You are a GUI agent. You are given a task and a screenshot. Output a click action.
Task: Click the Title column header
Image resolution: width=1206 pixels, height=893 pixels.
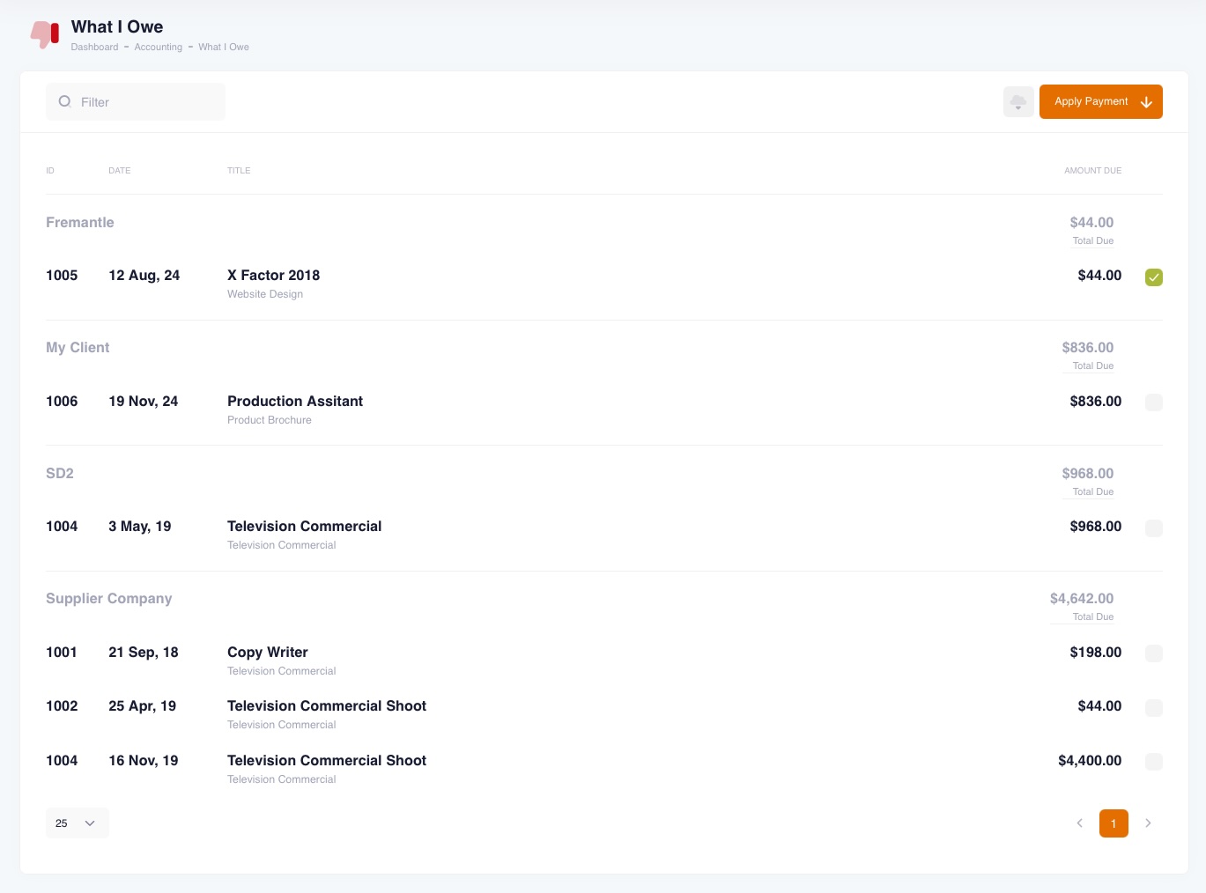coord(239,171)
